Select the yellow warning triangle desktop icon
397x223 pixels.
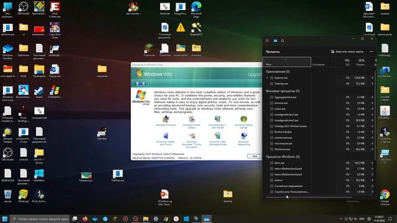(x=181, y=27)
